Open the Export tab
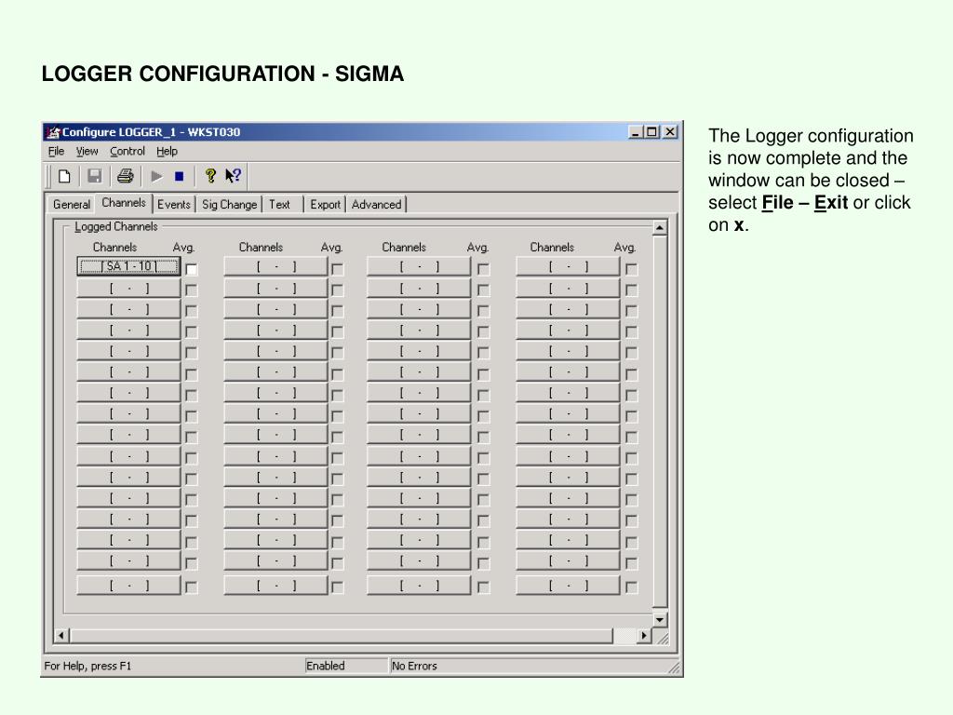Viewport: 953px width, 715px height. click(x=325, y=204)
